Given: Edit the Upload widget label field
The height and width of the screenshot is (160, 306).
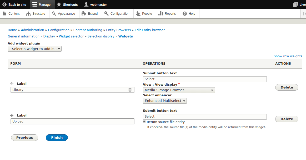Looking at the screenshot, I should click(72, 121).
